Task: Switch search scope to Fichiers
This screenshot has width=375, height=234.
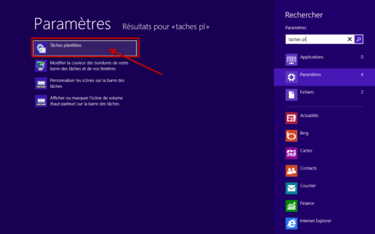Action: (307, 92)
